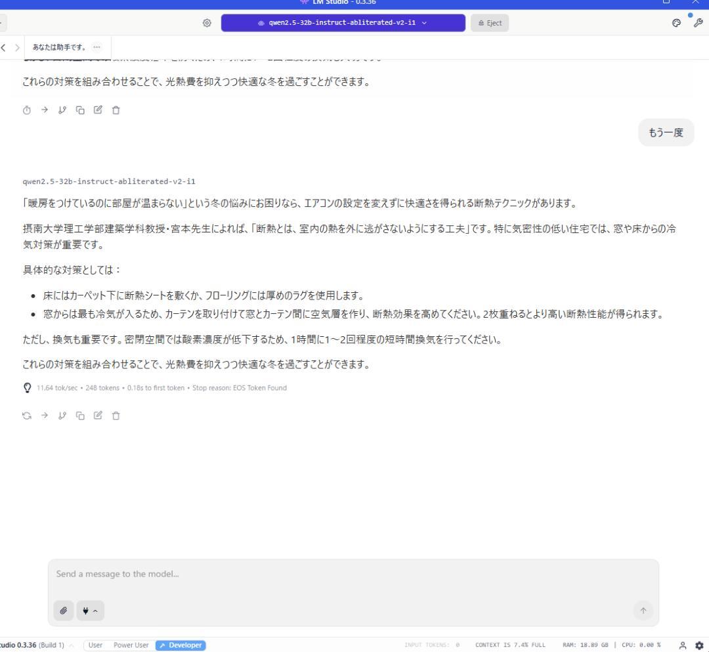This screenshot has width=709, height=652.
Task: Open app settings gear in the status bar
Action: pyautogui.click(x=699, y=645)
